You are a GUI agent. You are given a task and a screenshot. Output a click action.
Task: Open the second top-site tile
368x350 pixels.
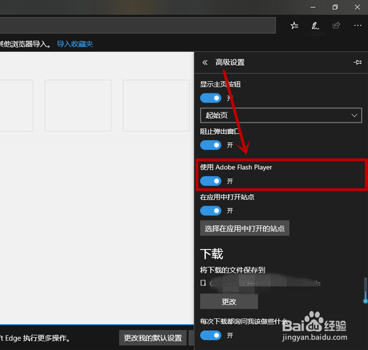[78, 106]
